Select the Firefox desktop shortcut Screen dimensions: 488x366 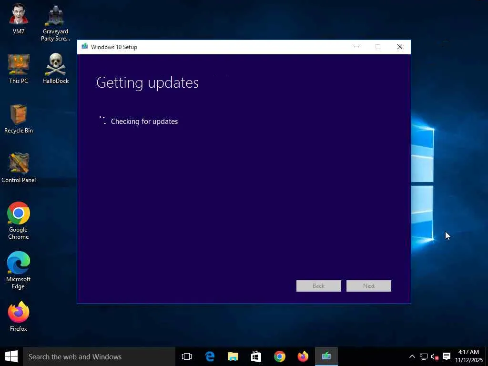coord(19,316)
